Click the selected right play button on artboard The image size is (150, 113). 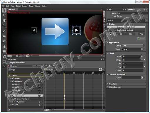coord(77,30)
